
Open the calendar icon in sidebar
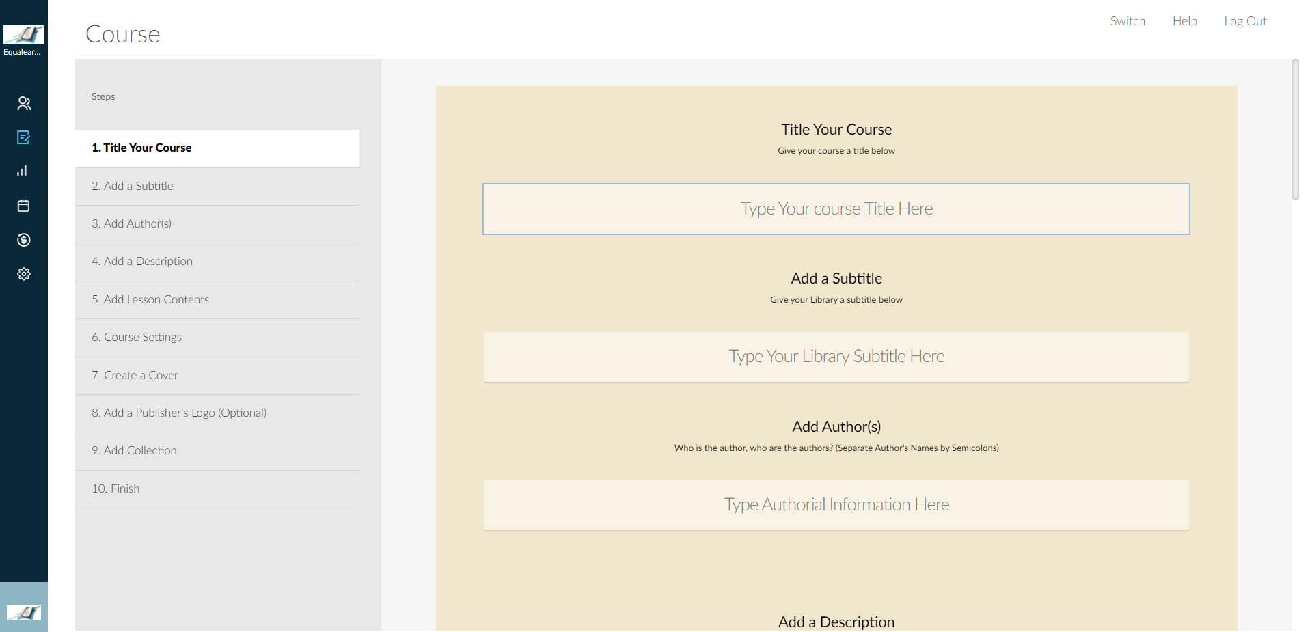pyautogui.click(x=24, y=206)
